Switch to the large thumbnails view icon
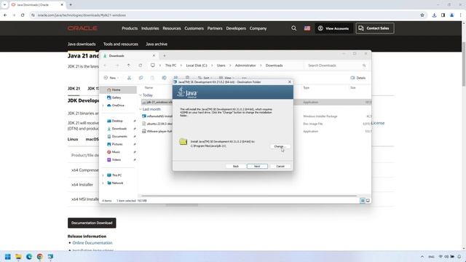Screen dimensions: 466x262 (368, 201)
